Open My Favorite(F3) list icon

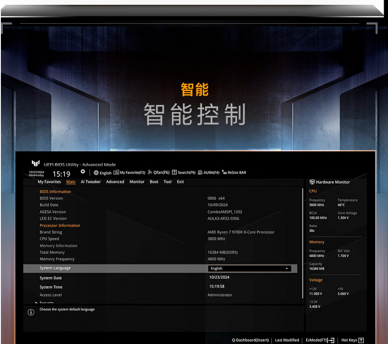(116, 172)
